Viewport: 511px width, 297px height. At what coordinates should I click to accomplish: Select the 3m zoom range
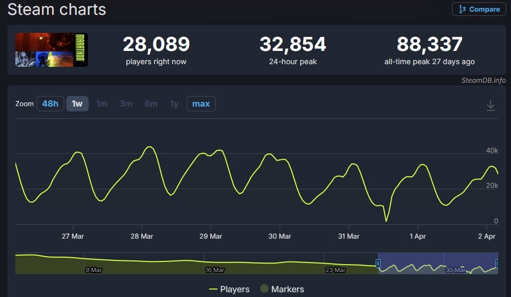tap(126, 103)
